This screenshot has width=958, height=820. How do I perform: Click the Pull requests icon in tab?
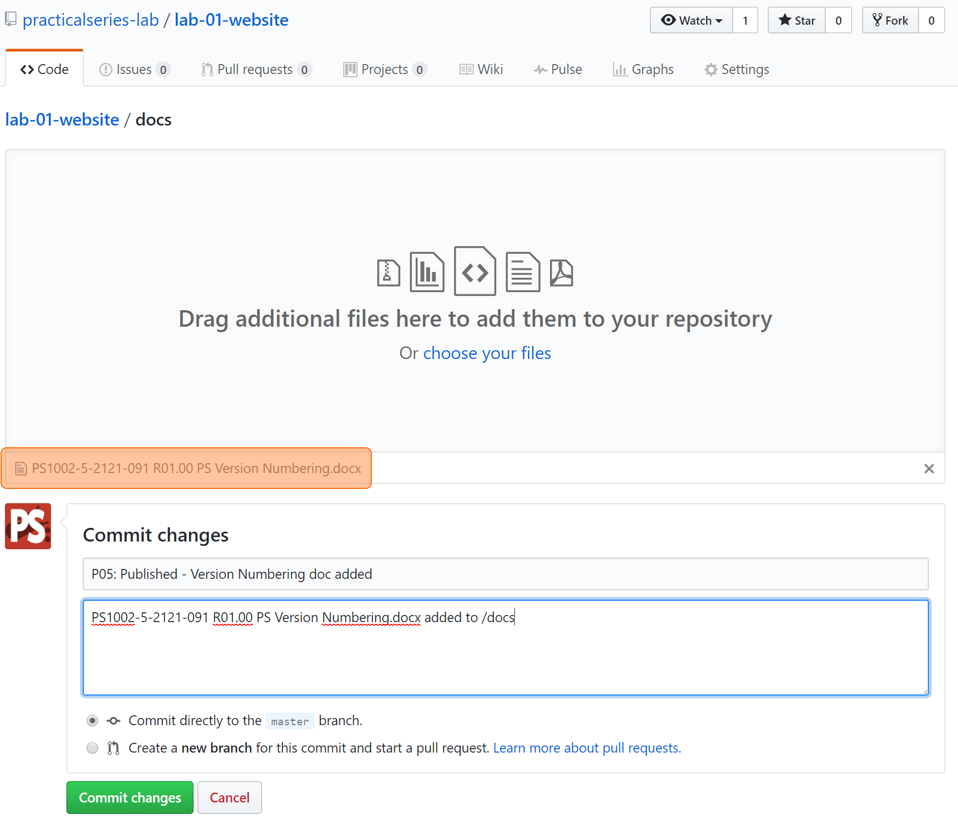click(207, 70)
